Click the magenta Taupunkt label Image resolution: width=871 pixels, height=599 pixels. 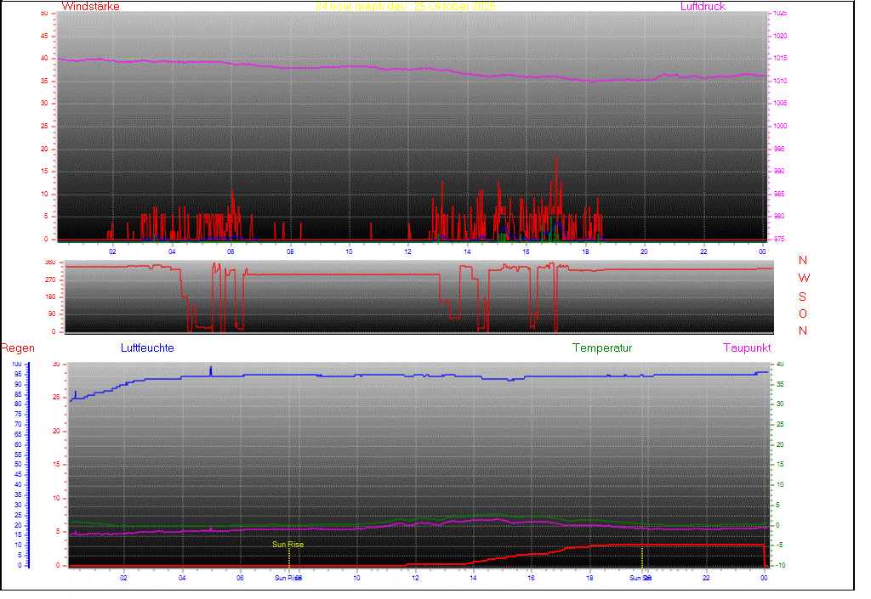click(747, 348)
